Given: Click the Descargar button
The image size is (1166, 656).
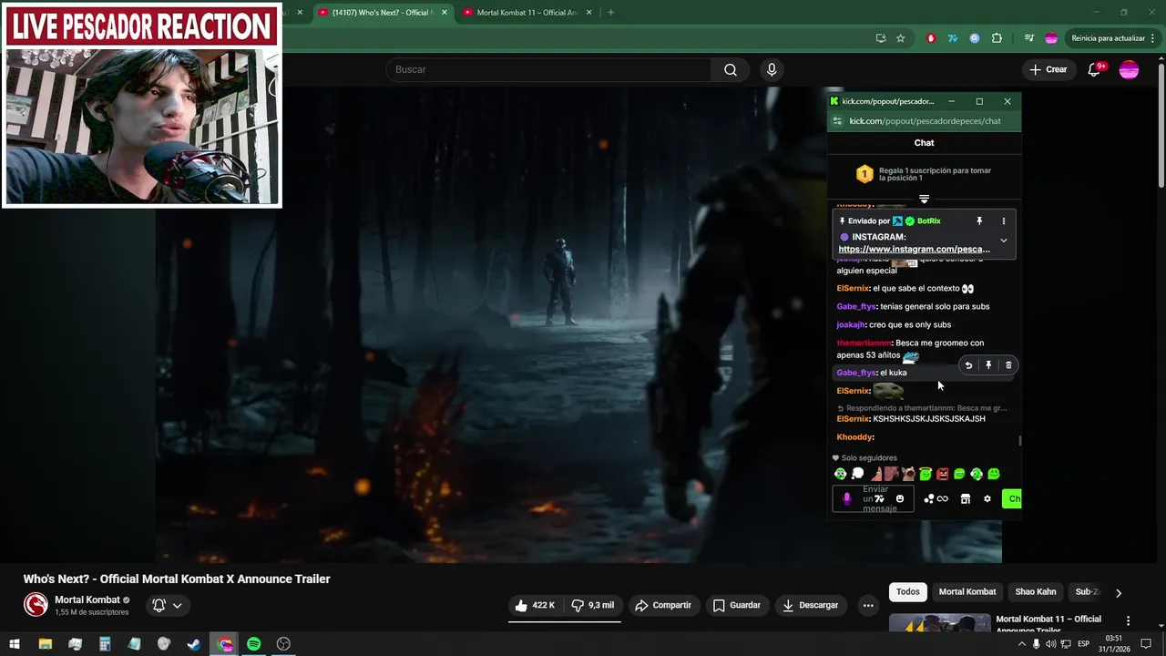Looking at the screenshot, I should 810,605.
